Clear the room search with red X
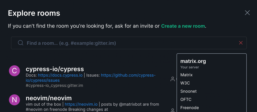 [241, 43]
